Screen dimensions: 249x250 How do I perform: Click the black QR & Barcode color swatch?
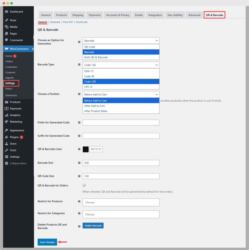86,149
